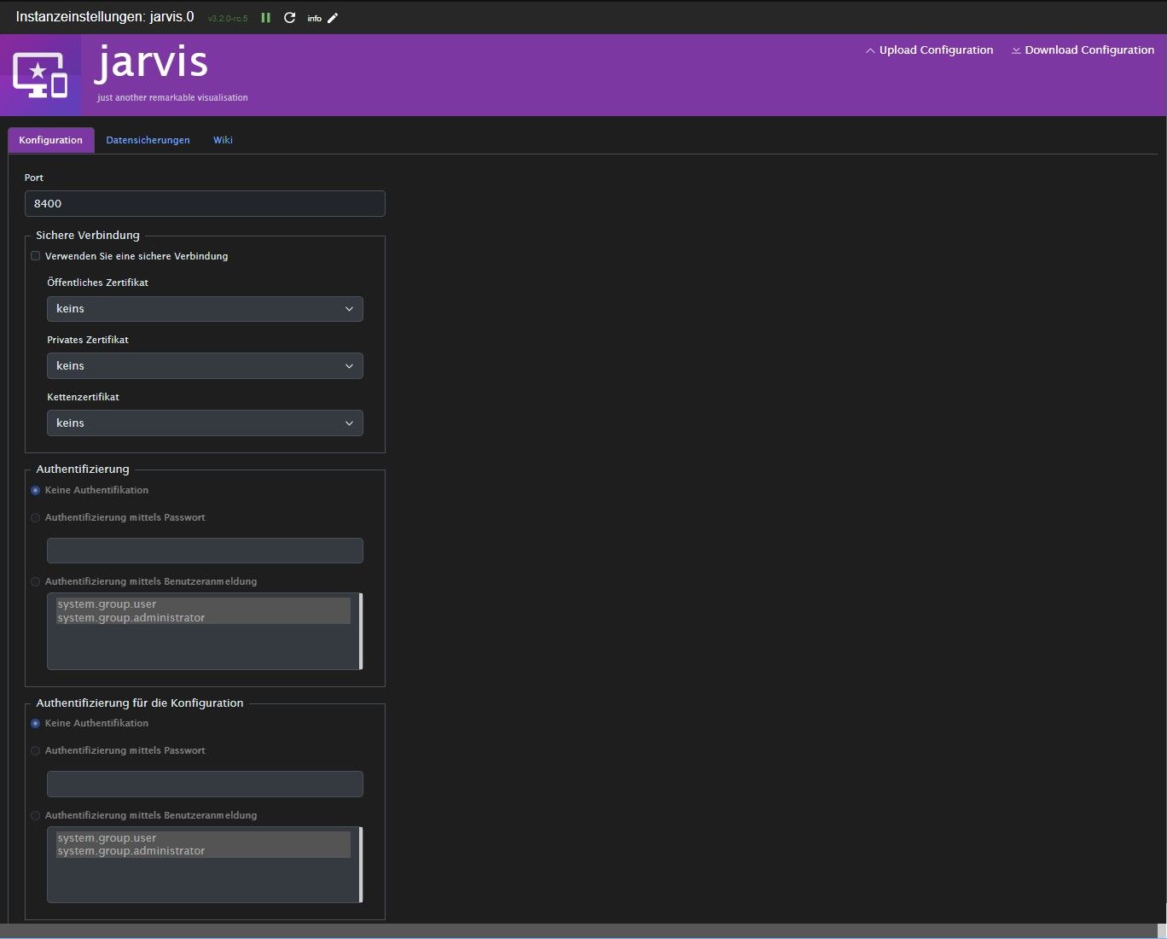Select 'Authentifizierung mittels Passwort' under Authentifizierung

[35, 518]
